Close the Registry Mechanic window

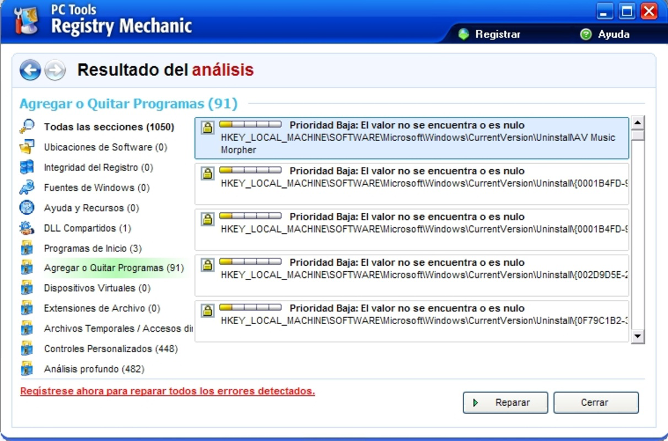[649, 11]
